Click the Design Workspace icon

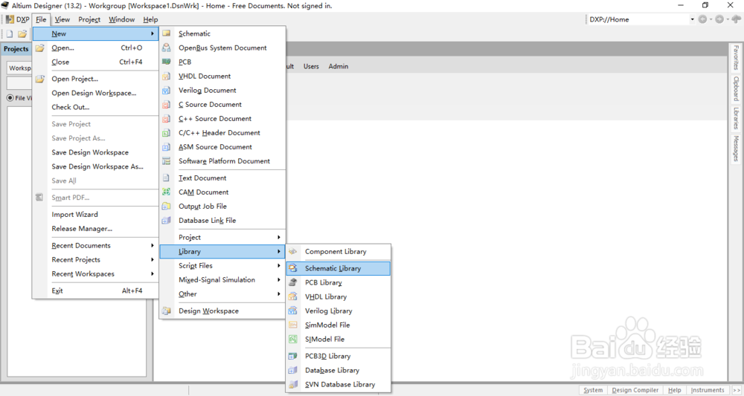pyautogui.click(x=166, y=311)
